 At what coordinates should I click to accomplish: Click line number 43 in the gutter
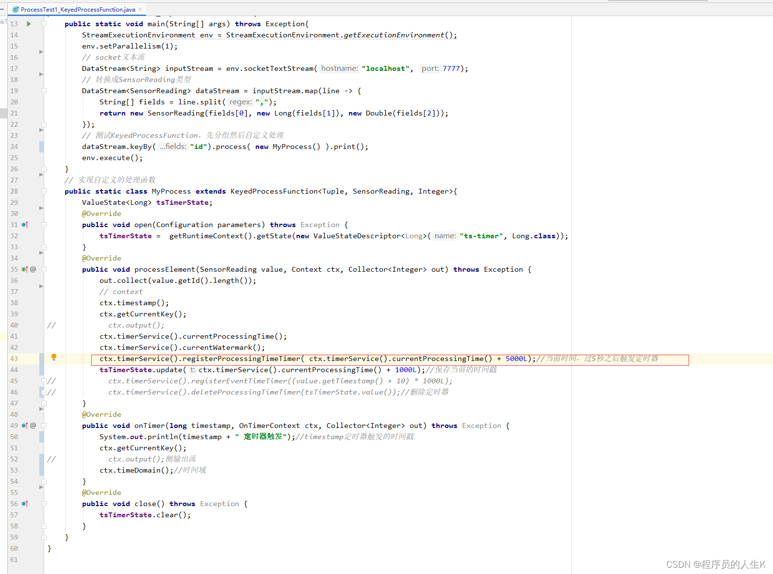click(14, 359)
